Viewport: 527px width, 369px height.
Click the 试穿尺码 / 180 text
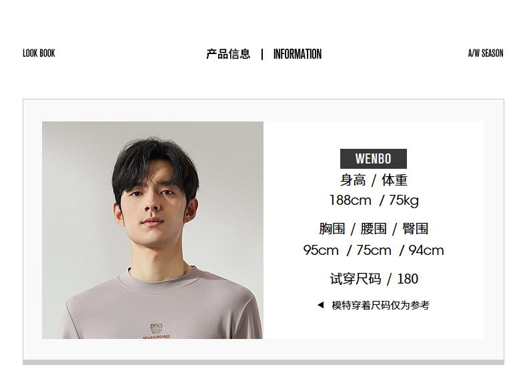374,279
